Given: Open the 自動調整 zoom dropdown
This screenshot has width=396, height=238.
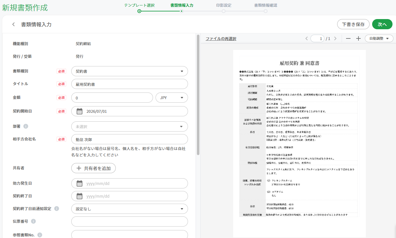Looking at the screenshot, I should pyautogui.click(x=379, y=38).
